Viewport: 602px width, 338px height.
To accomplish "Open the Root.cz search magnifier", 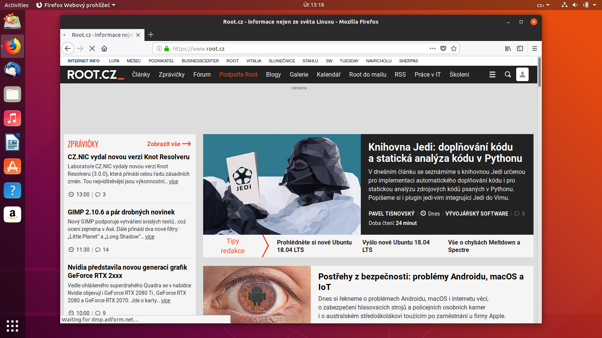I will point(508,74).
